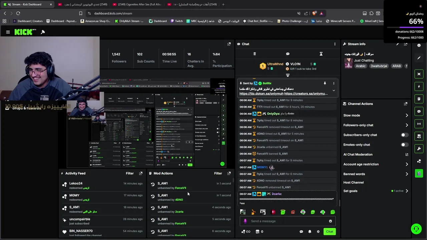427x240 pixels.
Task: Click the broadcast signal sidebar icon
Action: pyautogui.click(x=419, y=124)
